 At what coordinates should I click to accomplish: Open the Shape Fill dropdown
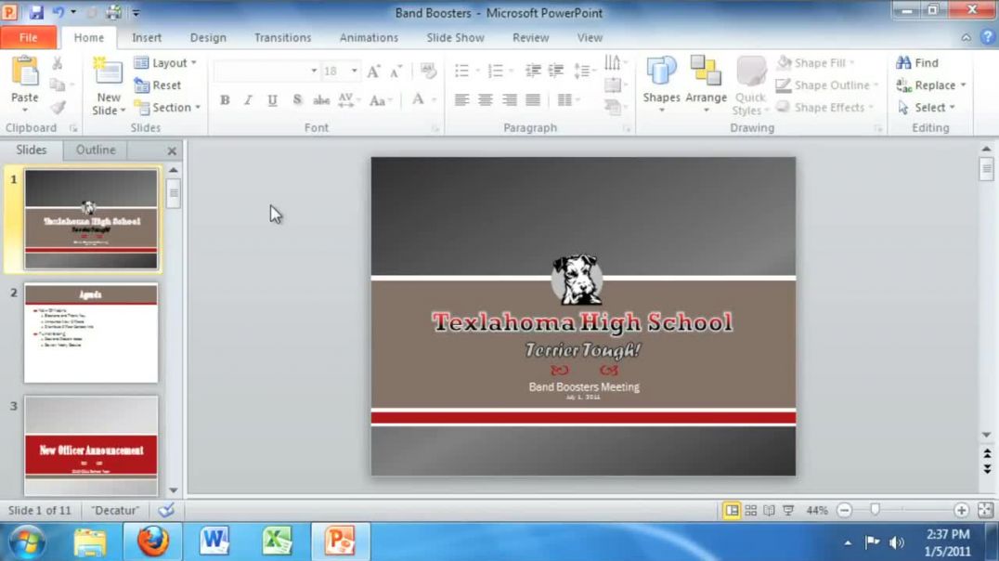[817, 62]
